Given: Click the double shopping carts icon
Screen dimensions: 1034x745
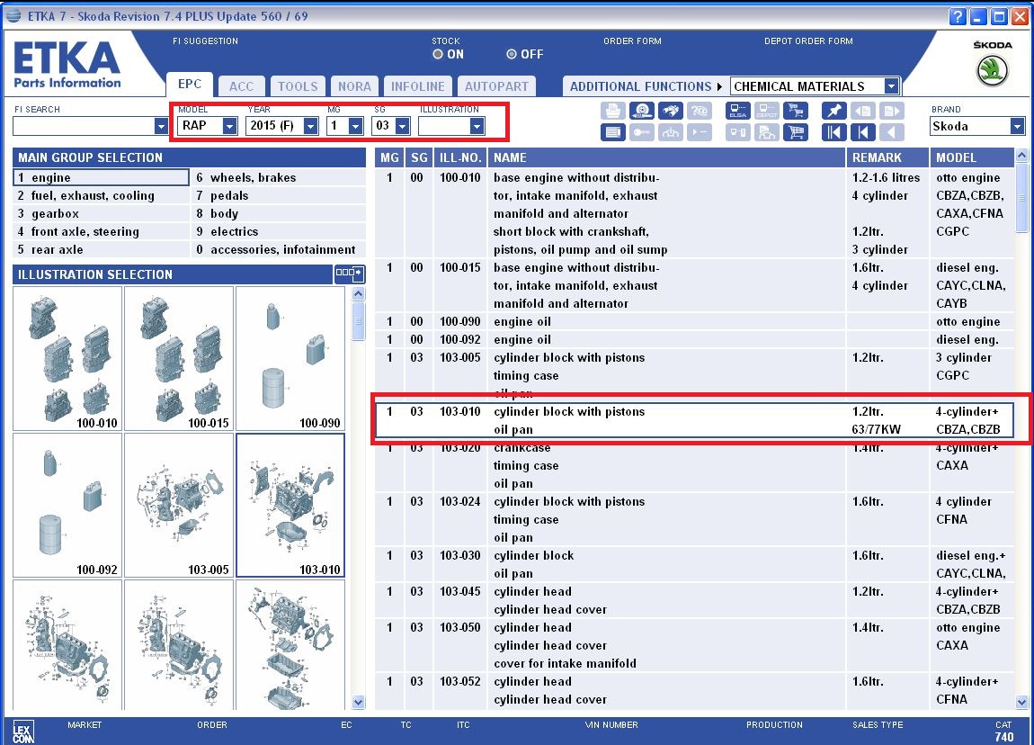Looking at the screenshot, I should pyautogui.click(x=796, y=111).
